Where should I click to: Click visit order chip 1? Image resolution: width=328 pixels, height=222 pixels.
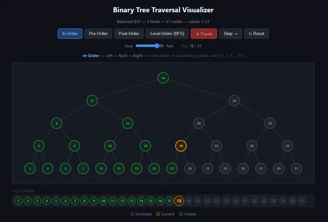click(18, 201)
